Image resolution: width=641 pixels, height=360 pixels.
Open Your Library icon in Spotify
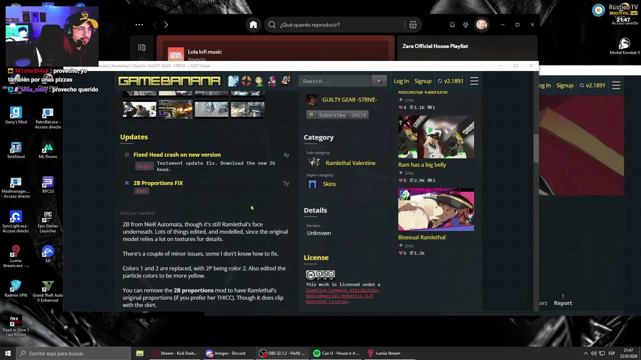[x=142, y=47]
